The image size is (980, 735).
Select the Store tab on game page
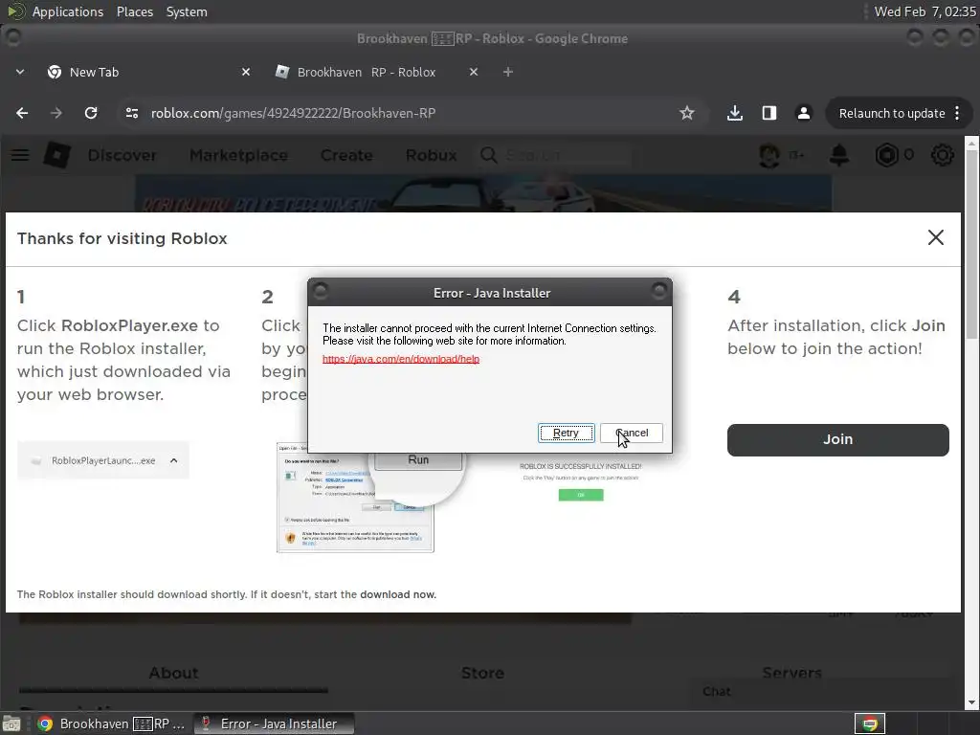coord(482,673)
